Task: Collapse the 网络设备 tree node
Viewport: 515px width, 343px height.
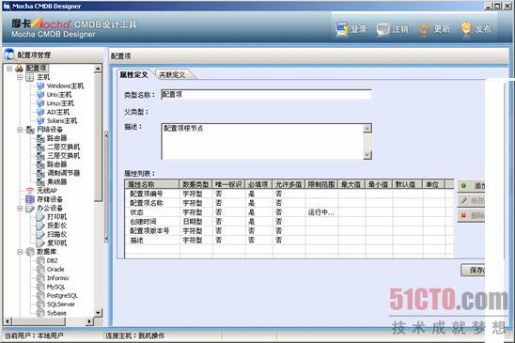Action: [20, 130]
